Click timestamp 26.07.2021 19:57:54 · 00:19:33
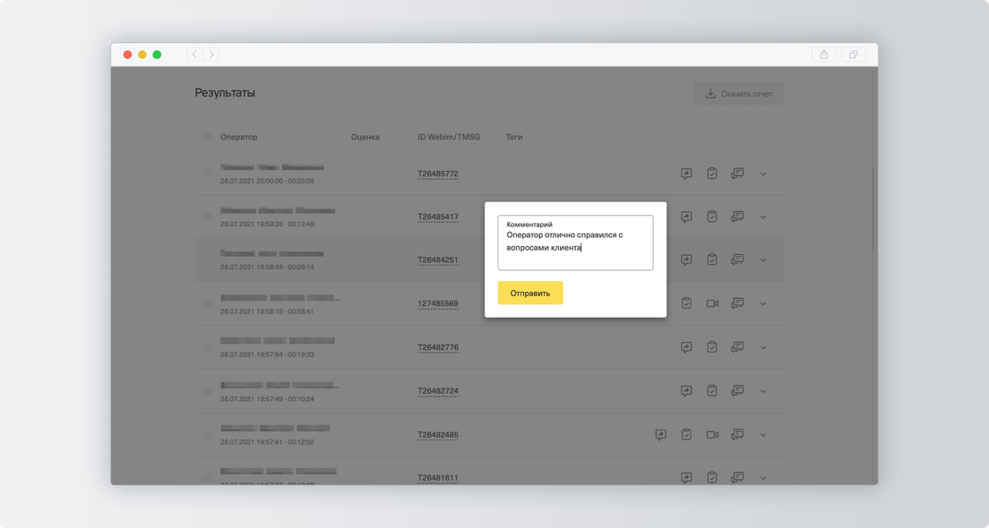Viewport: 989px width, 528px height. click(267, 354)
